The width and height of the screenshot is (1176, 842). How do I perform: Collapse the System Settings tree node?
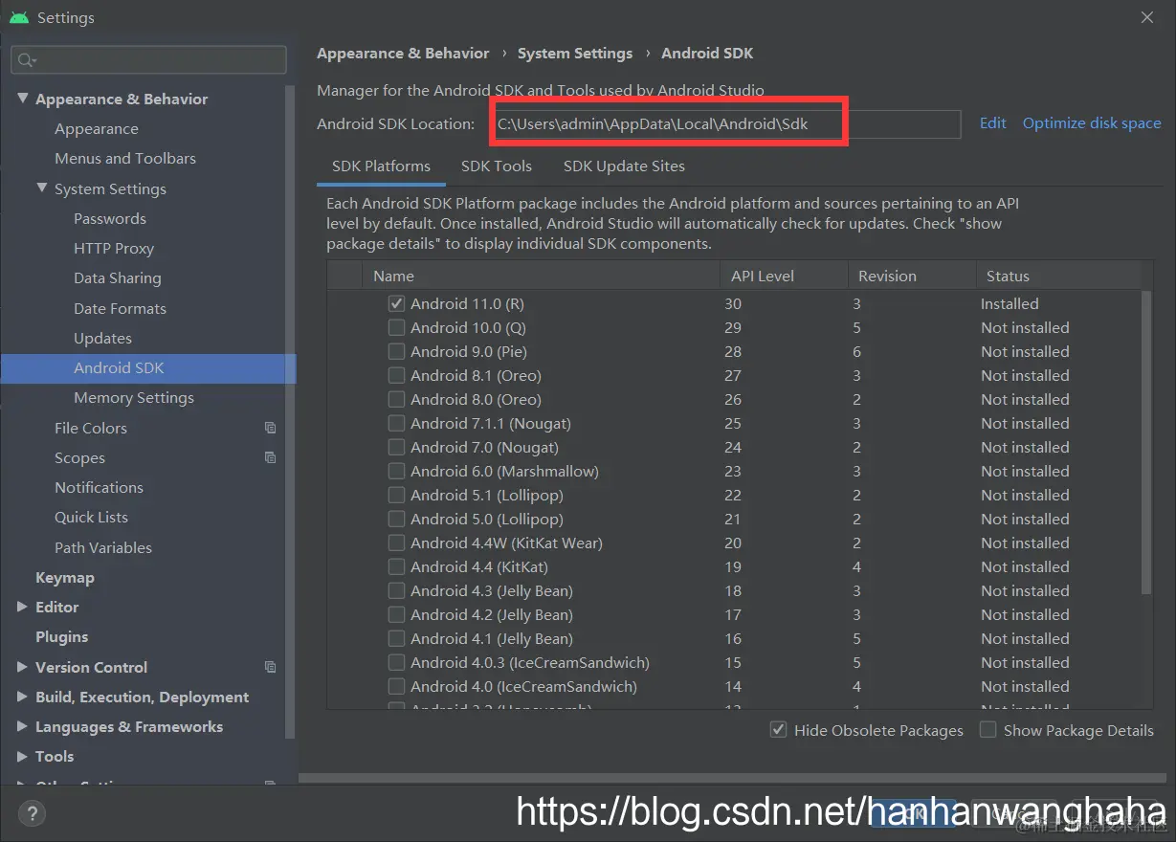point(42,188)
